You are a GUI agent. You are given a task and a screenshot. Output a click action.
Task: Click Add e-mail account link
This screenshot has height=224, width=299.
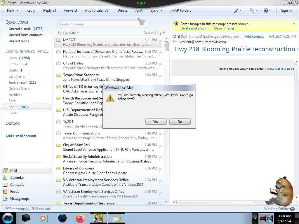pos(21,136)
